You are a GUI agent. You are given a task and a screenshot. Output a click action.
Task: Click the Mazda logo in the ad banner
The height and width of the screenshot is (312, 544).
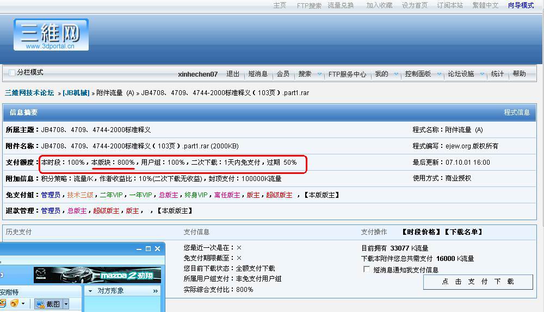click(41, 274)
